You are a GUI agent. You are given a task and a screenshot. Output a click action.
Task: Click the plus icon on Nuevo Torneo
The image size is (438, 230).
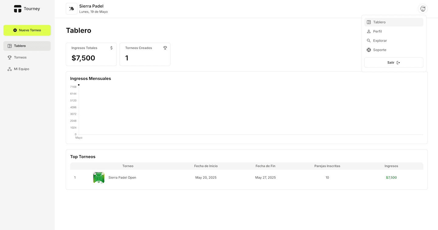pyautogui.click(x=15, y=30)
